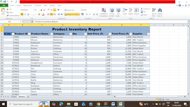This screenshot has height=107, width=190.
Task: Toggle Center horizontal alignment
Action: (51, 15)
